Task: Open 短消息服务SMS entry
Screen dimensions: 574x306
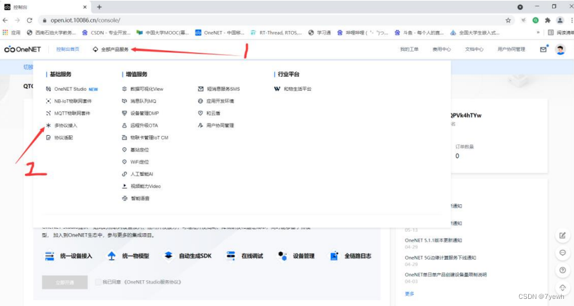Action: [219, 89]
